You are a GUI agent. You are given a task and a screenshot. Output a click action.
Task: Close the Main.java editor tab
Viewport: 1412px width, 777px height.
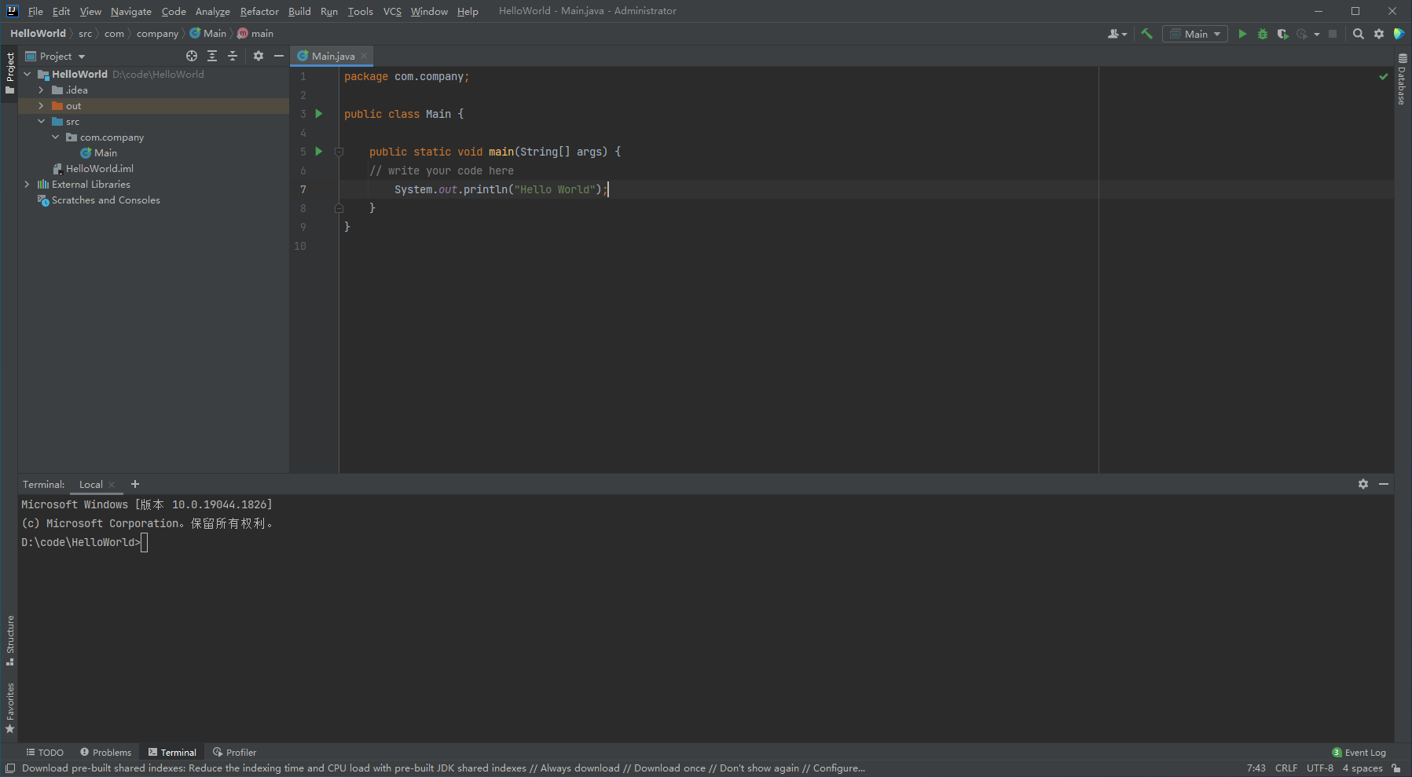[x=364, y=56]
